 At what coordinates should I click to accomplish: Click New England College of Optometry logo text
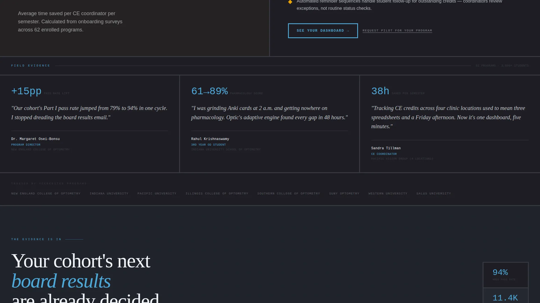(x=46, y=194)
